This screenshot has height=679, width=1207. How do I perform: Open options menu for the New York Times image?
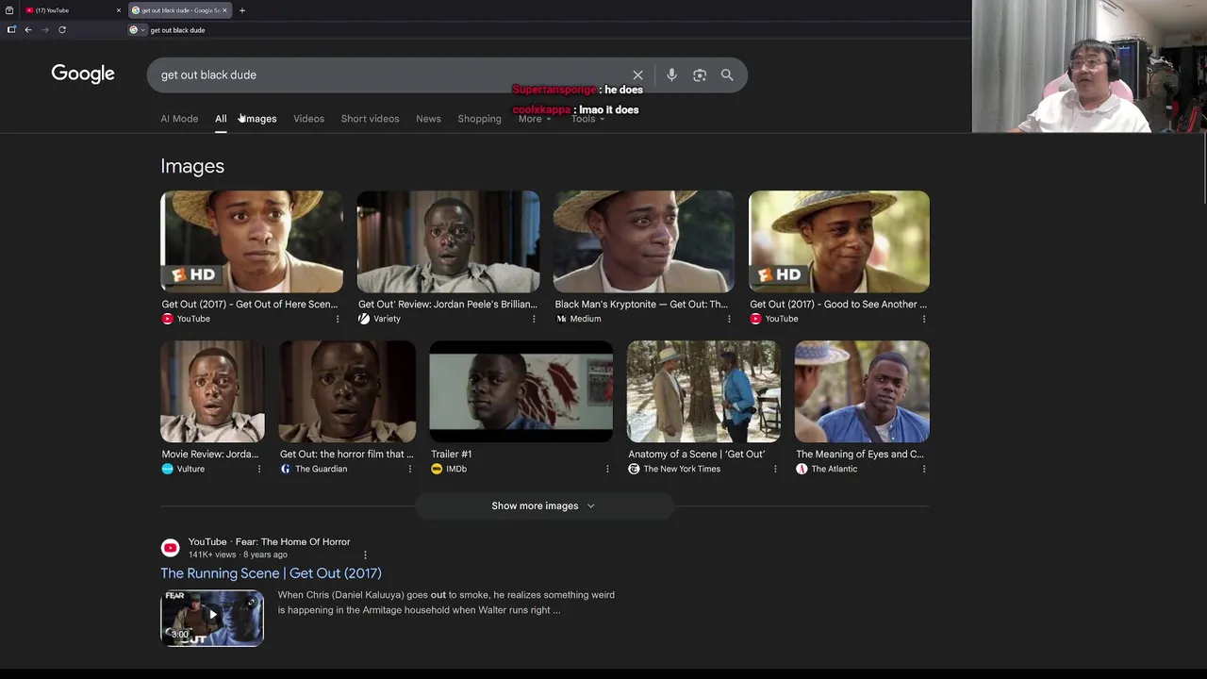(x=775, y=469)
